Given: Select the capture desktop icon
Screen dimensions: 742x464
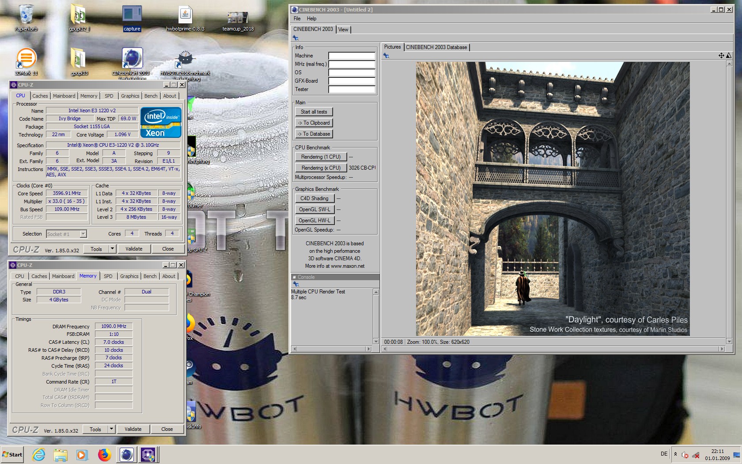Looking at the screenshot, I should [132, 18].
